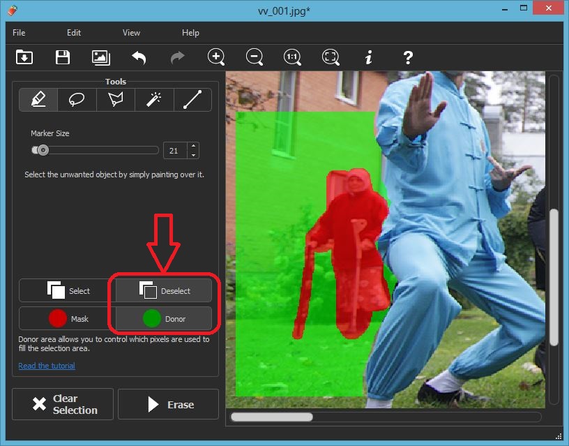Click the Save floppy disk icon
This screenshot has width=569, height=446.
click(63, 57)
